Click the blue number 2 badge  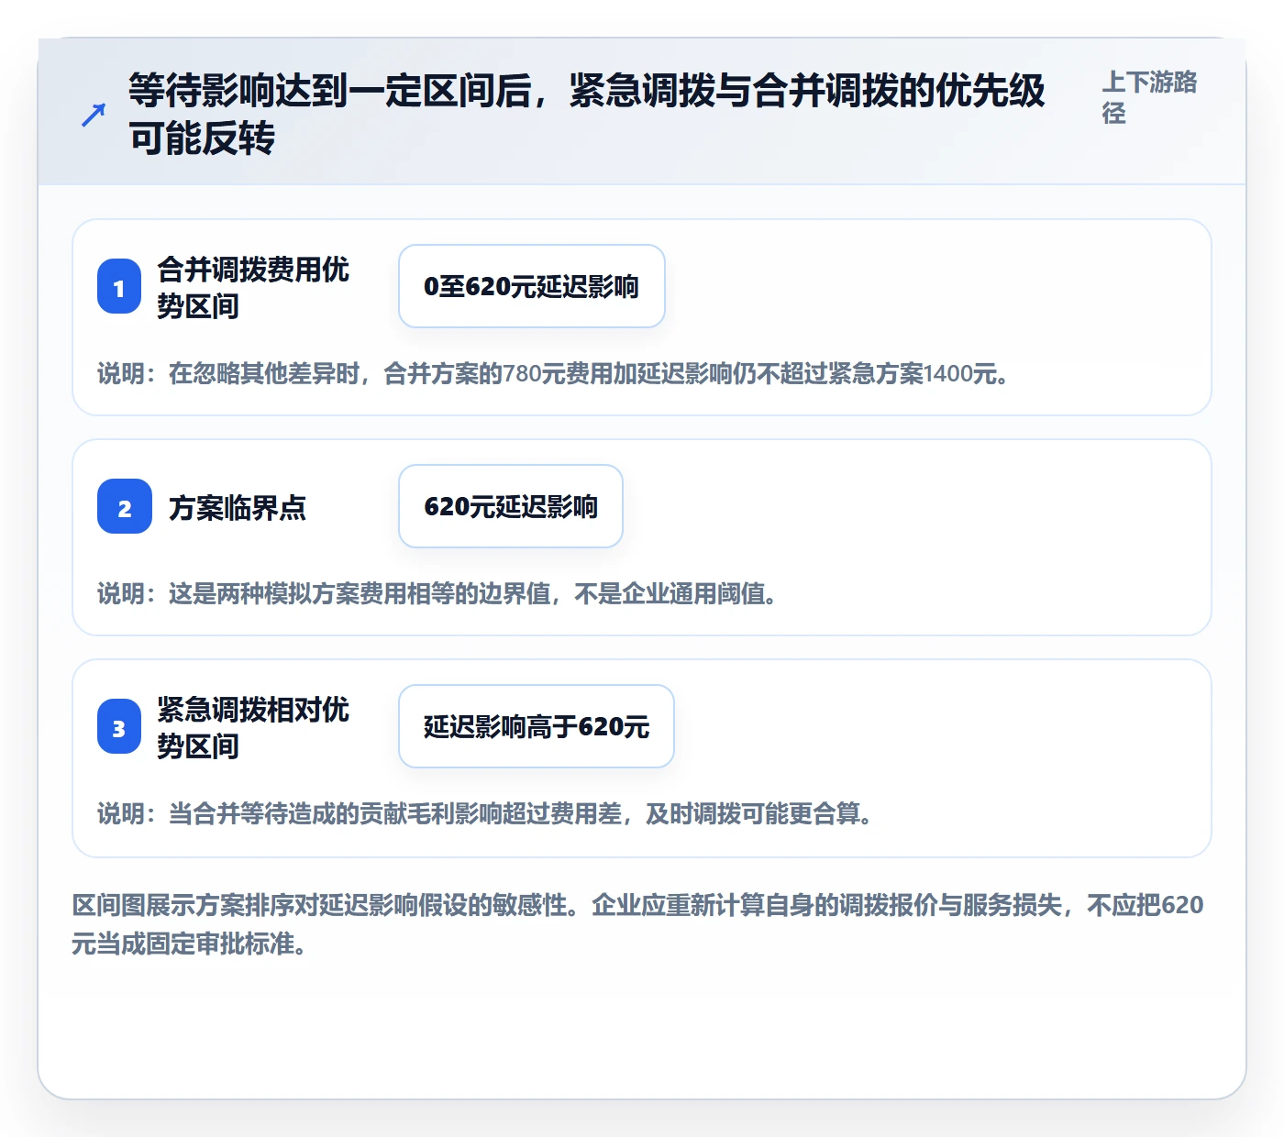coord(125,506)
